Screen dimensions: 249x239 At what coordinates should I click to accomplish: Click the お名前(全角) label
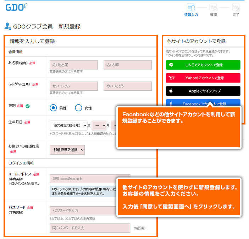click(x=18, y=63)
